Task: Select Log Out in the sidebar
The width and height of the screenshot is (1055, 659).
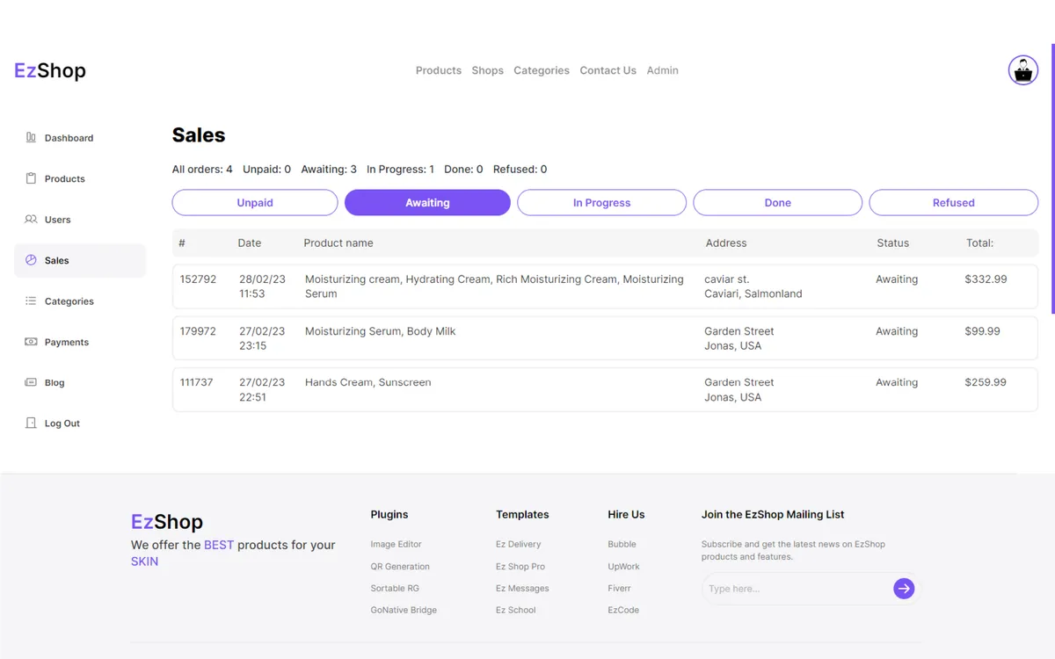Action: 80,424
